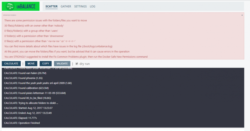The height and width of the screenshot is (131, 250).
Task: Select the 'yeah yeah yeahs snl april 2009' line
Action: (38, 83)
